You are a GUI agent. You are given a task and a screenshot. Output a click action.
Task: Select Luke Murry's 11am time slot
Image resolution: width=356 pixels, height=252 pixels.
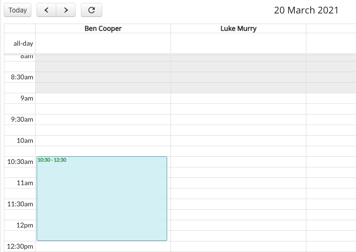[x=238, y=183]
